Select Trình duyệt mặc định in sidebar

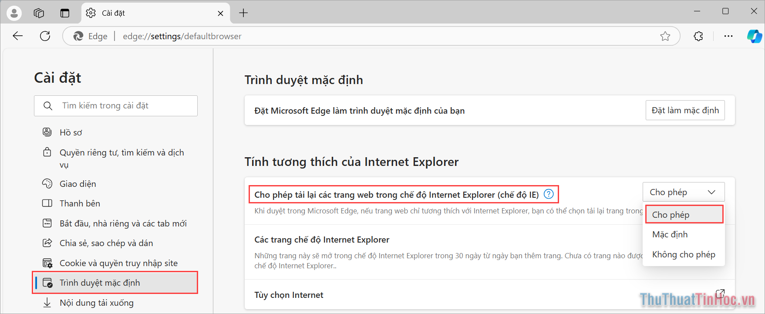[x=115, y=283]
